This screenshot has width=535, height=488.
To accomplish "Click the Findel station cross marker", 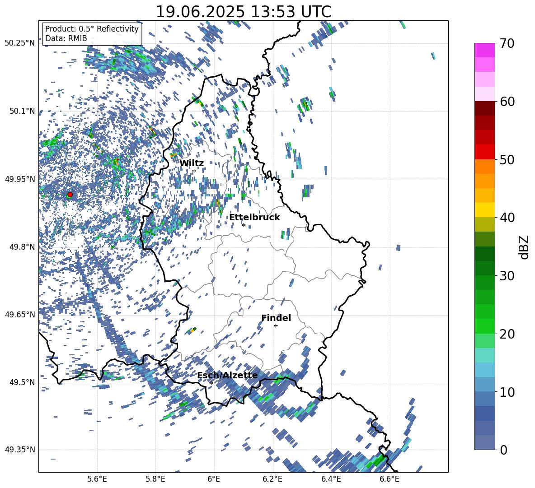I will [276, 326].
